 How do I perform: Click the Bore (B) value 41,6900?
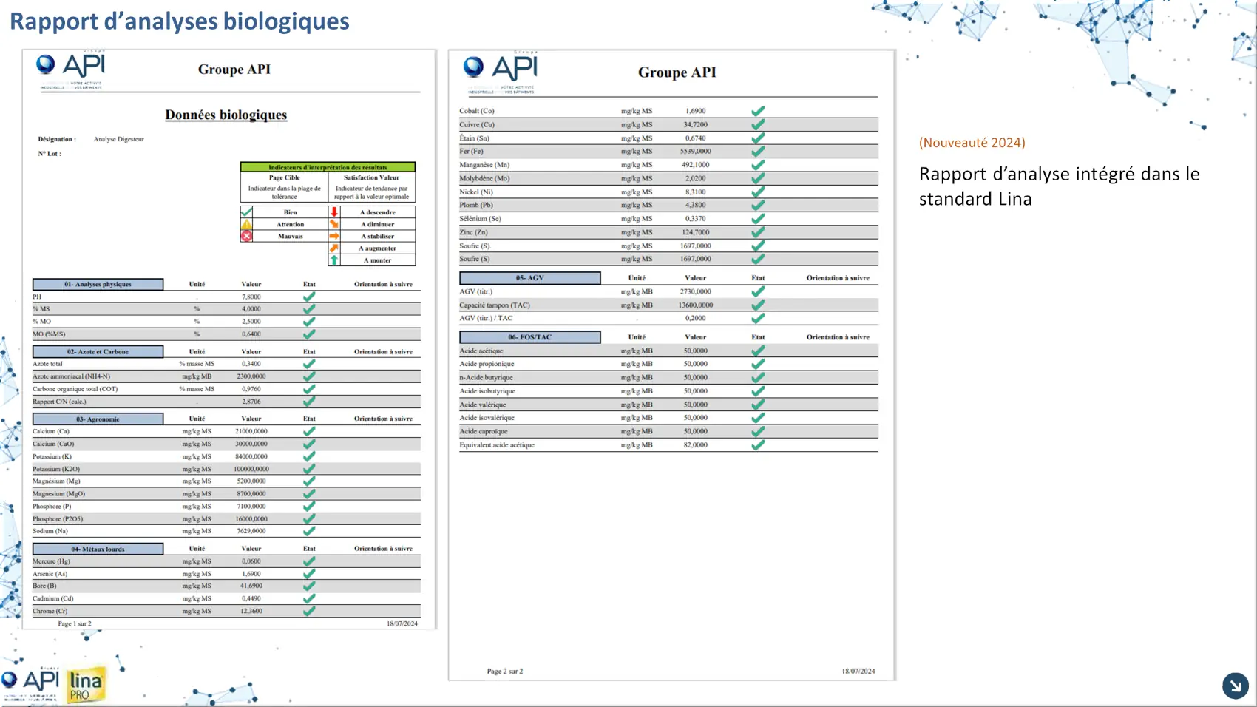(251, 586)
